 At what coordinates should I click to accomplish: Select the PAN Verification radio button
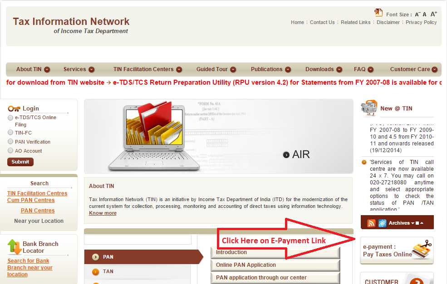point(10,141)
